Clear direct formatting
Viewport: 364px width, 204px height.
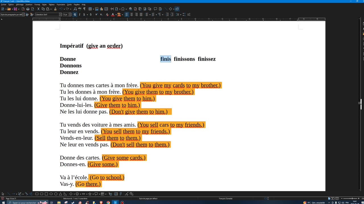pos(107,14)
